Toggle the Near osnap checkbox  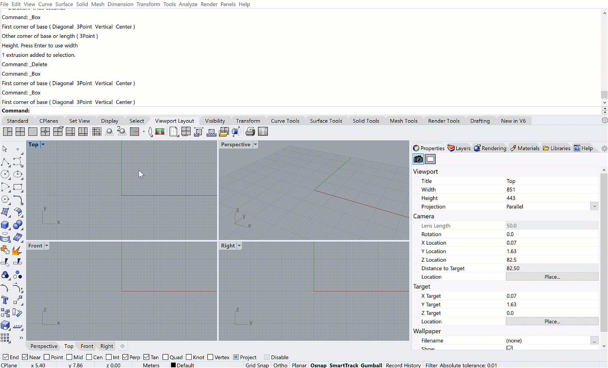(x=25, y=357)
